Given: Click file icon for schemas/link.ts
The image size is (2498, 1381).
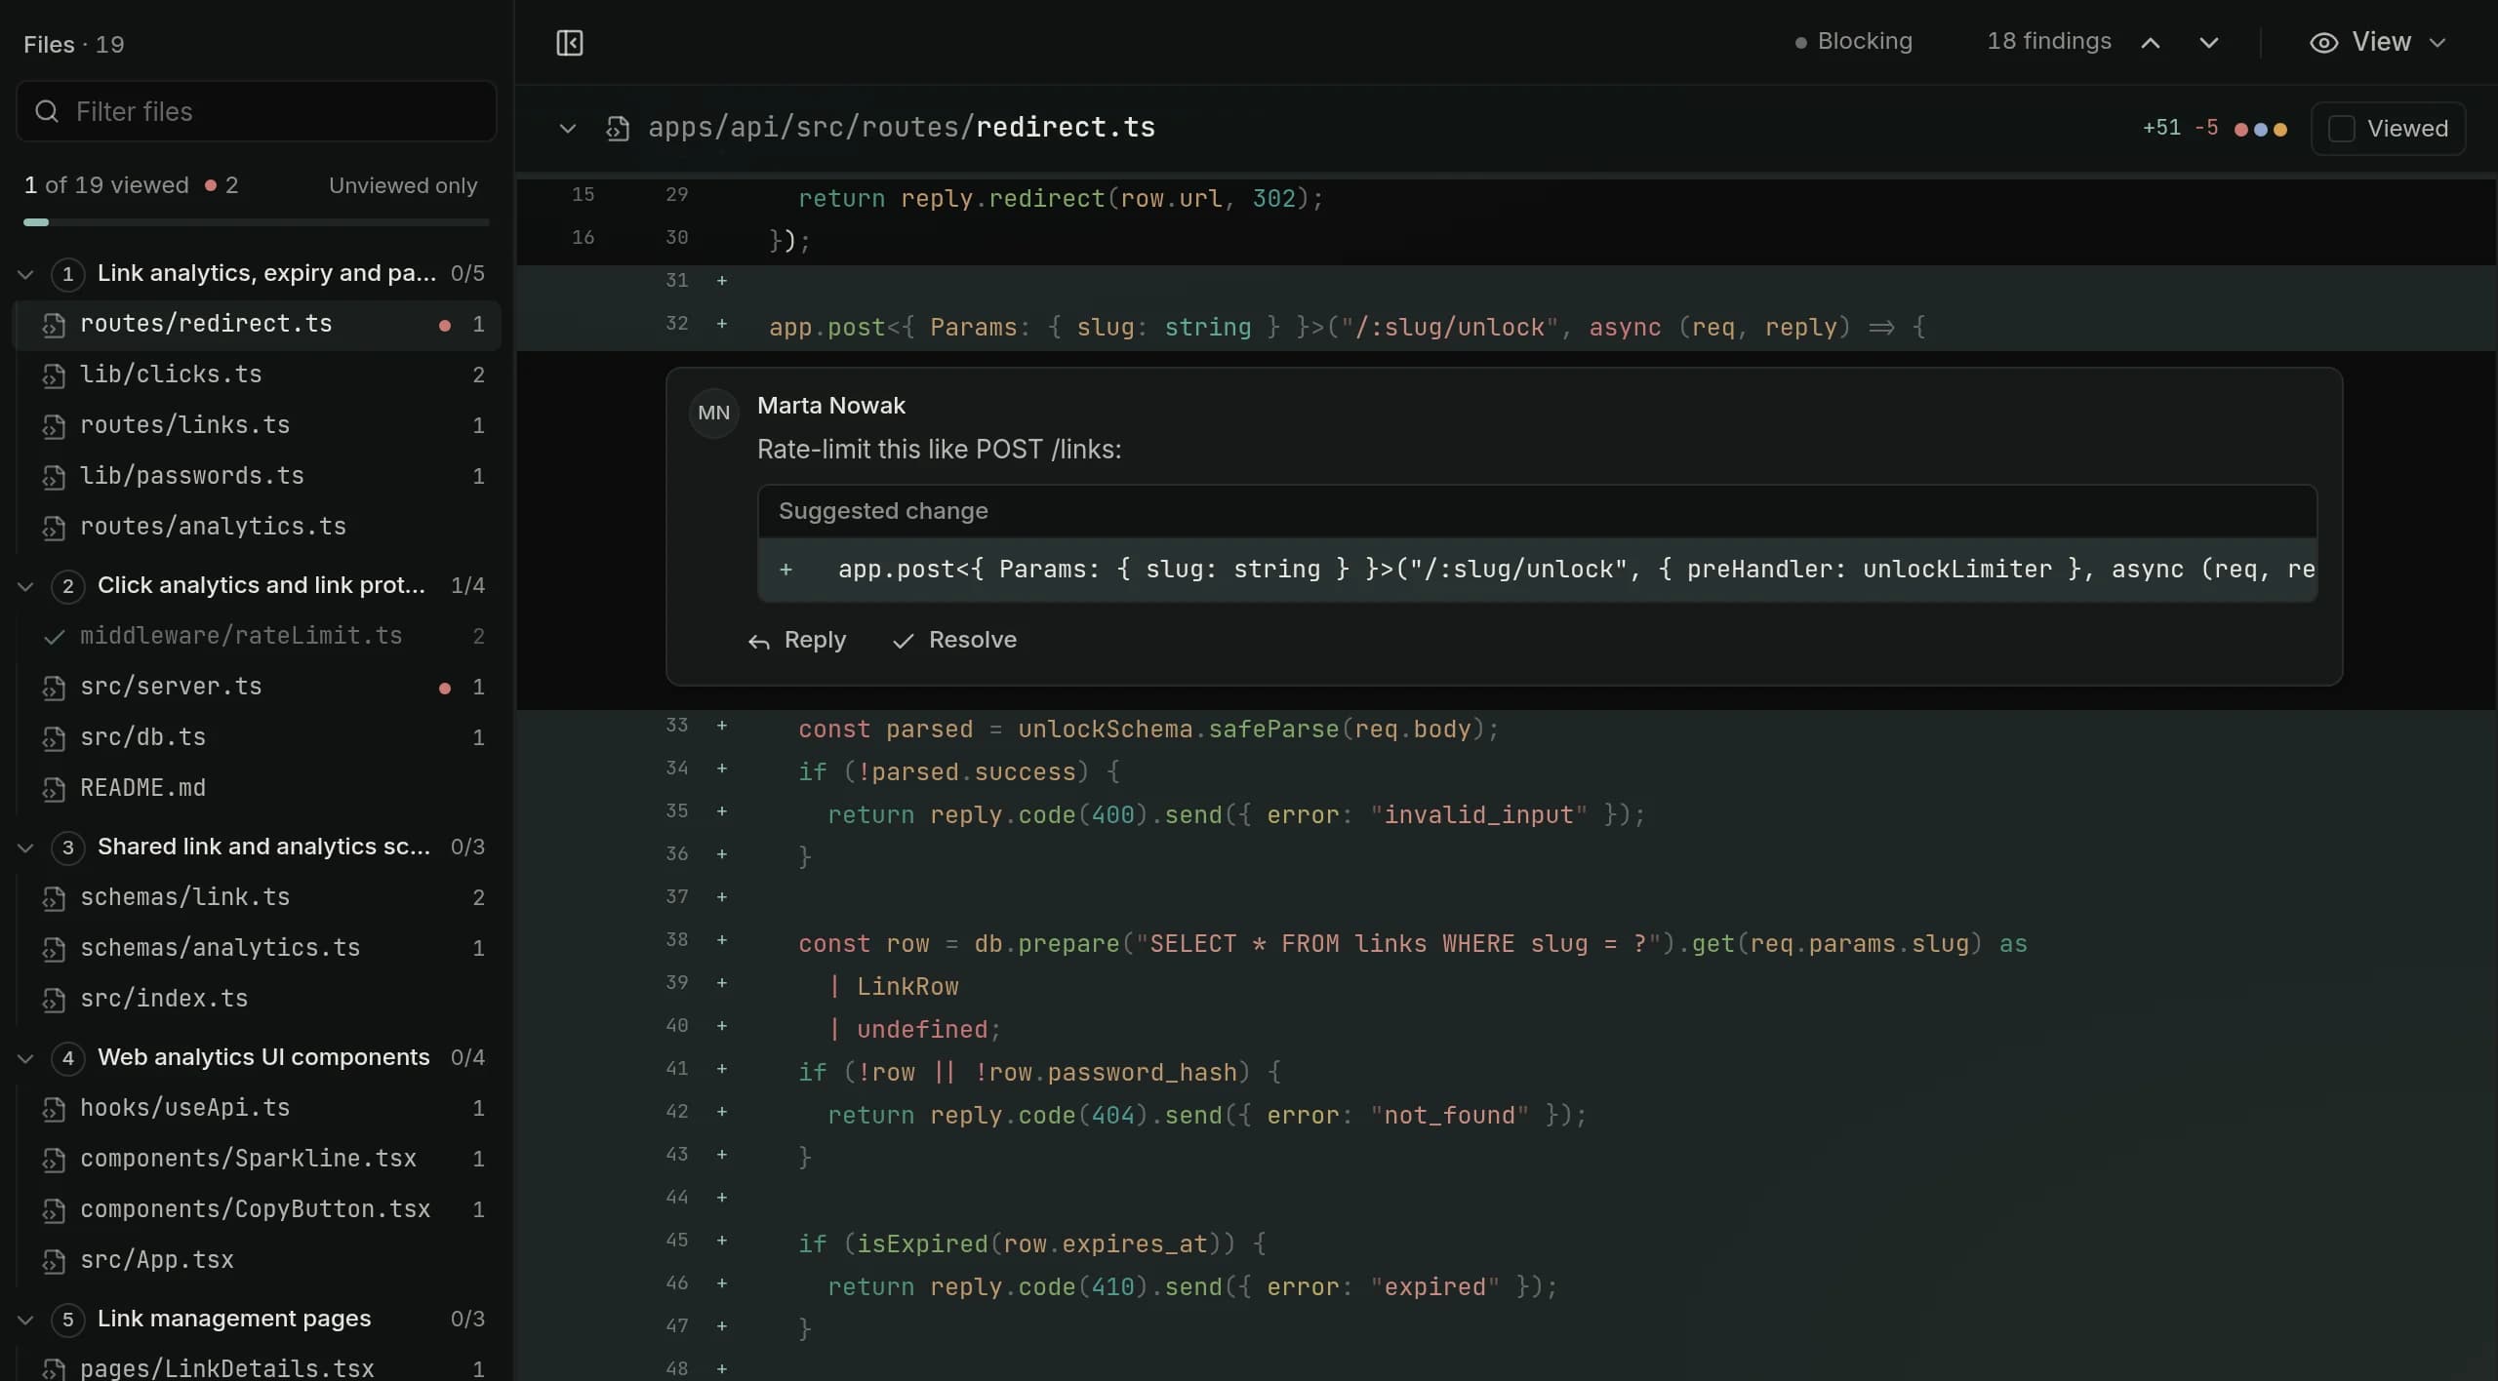Looking at the screenshot, I should tap(54, 898).
